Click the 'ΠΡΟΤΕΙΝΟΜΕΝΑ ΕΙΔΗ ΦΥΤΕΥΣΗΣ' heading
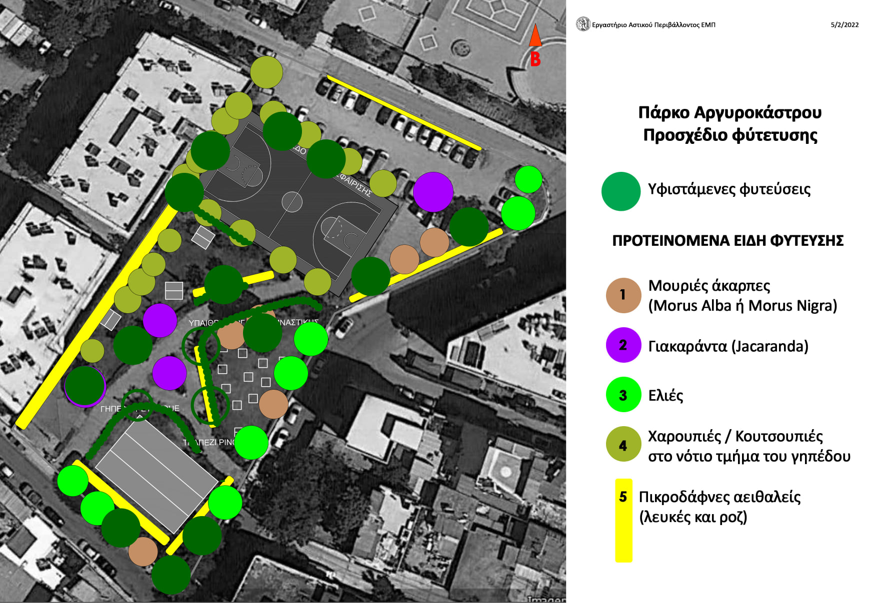877x603 pixels. [x=727, y=241]
